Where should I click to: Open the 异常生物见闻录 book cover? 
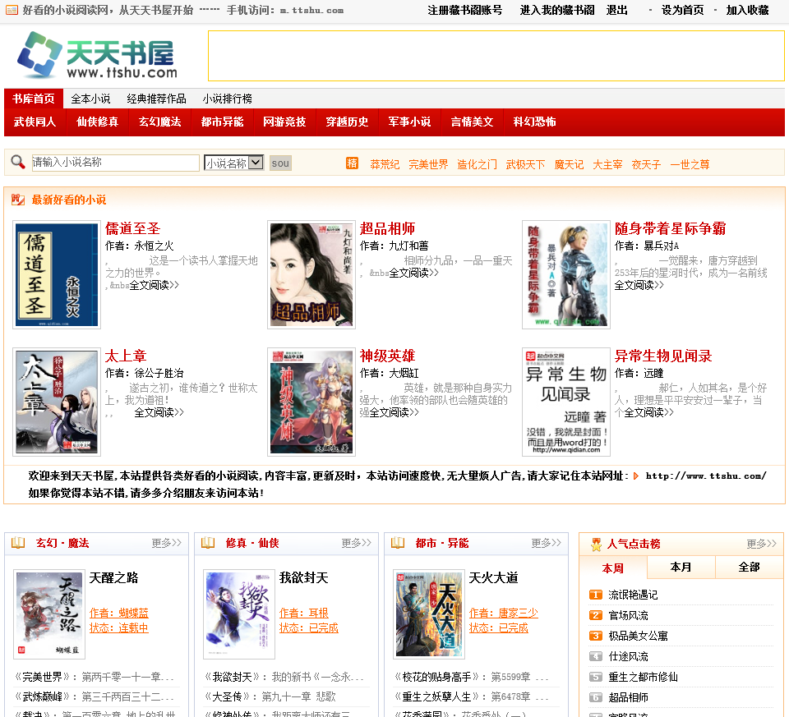pyautogui.click(x=566, y=402)
